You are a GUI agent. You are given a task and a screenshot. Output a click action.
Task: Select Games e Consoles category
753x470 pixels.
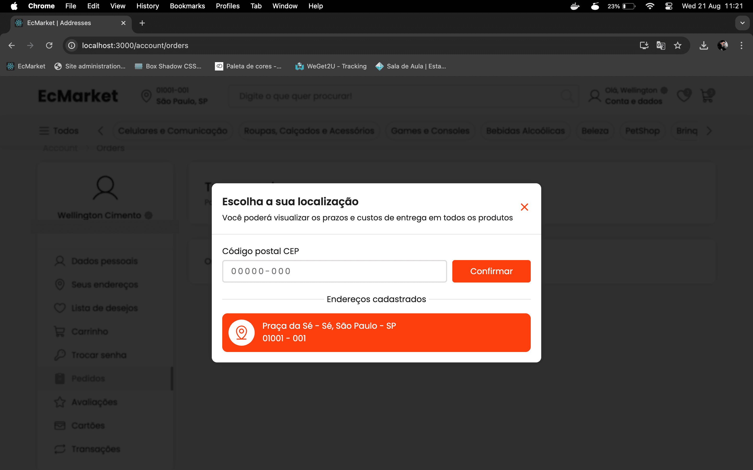pyautogui.click(x=430, y=131)
